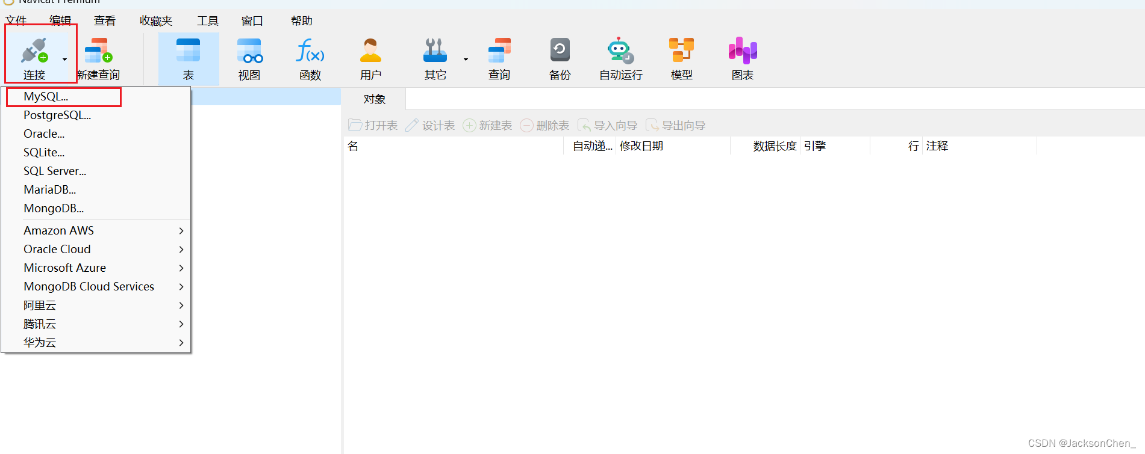Choose MariaDB... from connection list
Image resolution: width=1145 pixels, height=454 pixels.
point(96,190)
